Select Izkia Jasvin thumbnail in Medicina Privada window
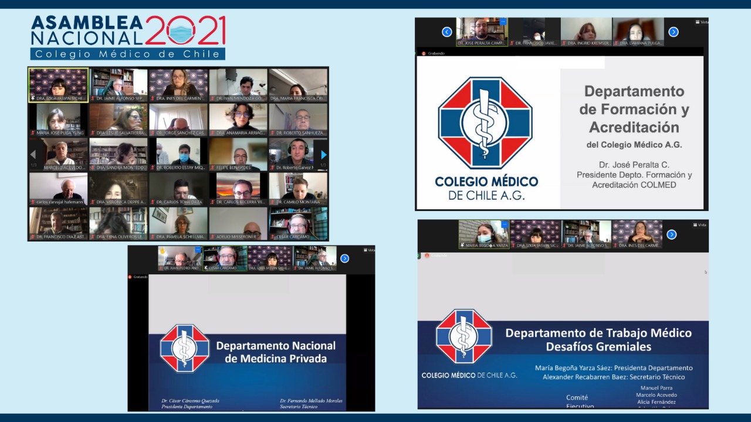Image resolution: width=751 pixels, height=422 pixels. point(270,258)
